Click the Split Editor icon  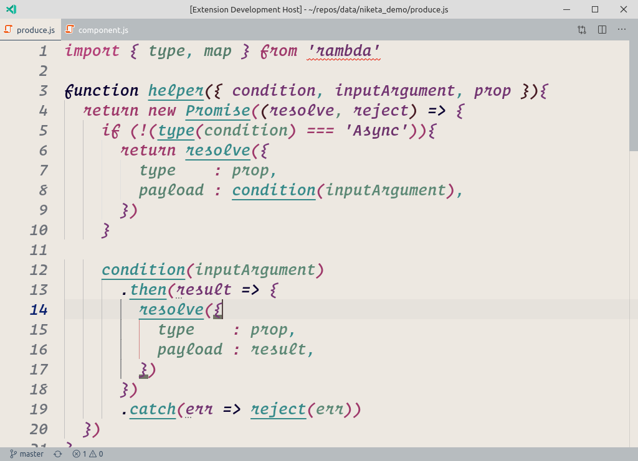602,29
